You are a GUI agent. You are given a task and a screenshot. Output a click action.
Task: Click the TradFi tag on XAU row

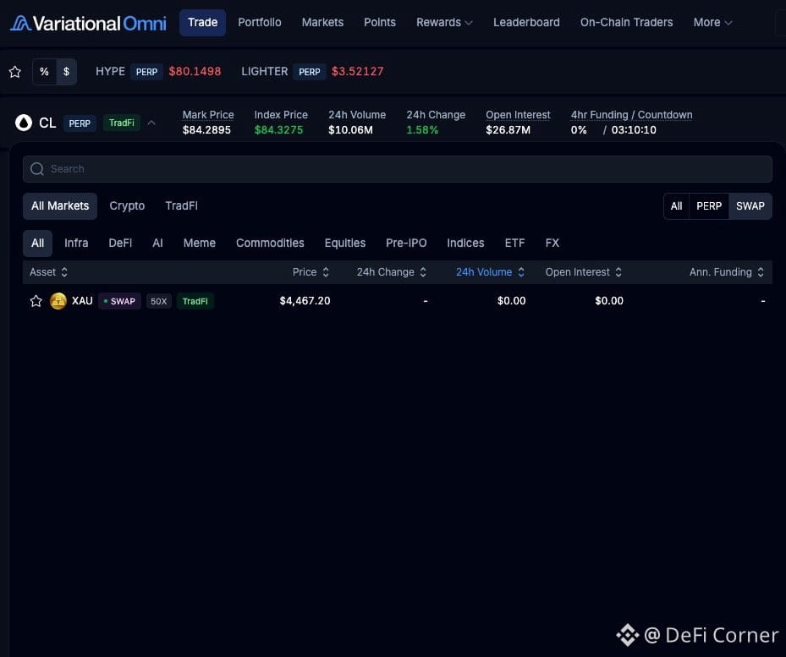point(195,301)
